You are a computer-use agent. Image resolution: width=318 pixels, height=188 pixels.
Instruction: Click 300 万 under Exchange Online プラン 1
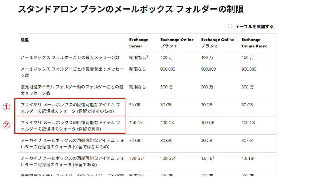pyautogui.click(x=166, y=87)
